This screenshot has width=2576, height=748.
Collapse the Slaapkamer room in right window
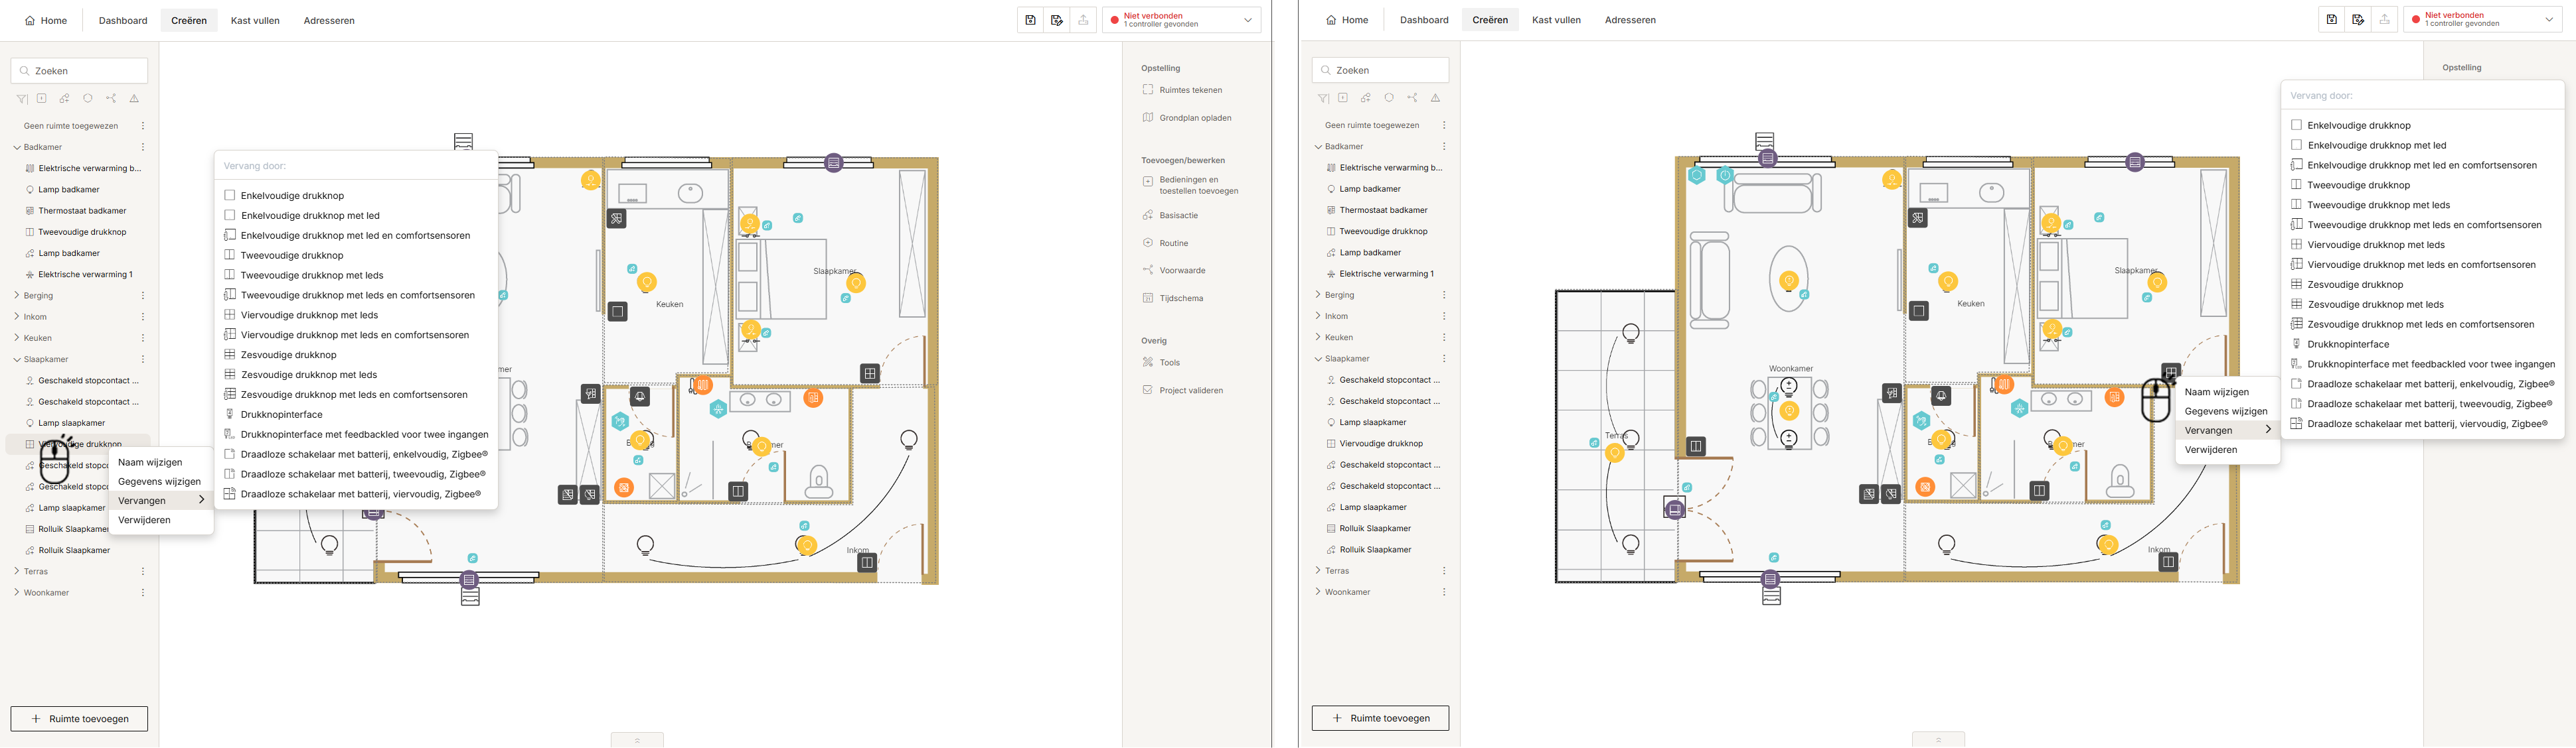(x=1318, y=359)
